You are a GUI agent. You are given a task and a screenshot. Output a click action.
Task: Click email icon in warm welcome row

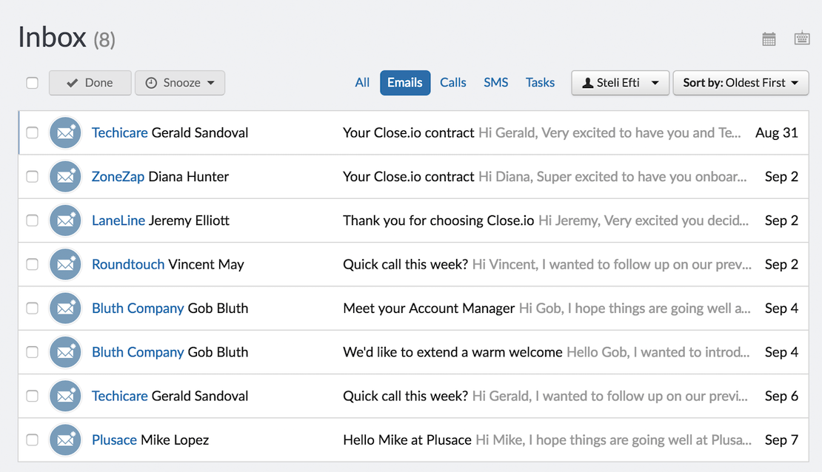65,353
